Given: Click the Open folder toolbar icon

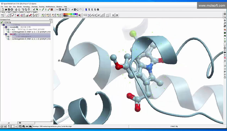Looking at the screenshot, I should pos(6,9).
